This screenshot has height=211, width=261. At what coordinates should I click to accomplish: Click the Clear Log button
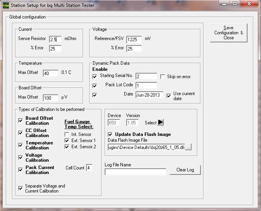(185, 170)
